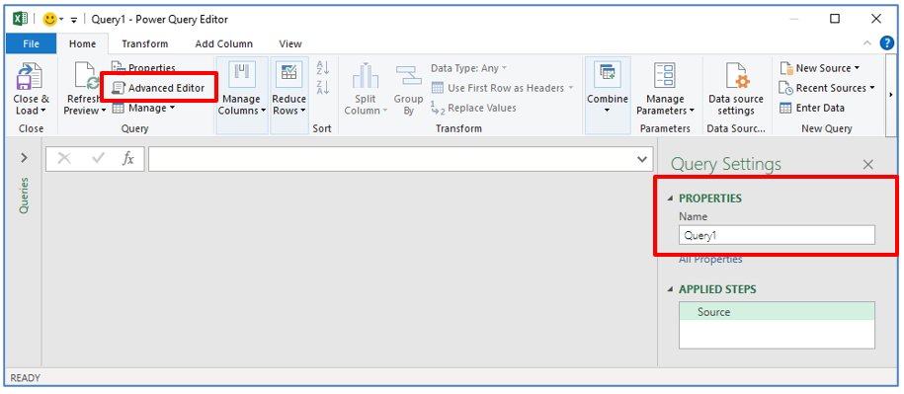Open the smiley feedback dropdown arrow
Viewport: 904px width, 394px height.
pyautogui.click(x=61, y=20)
